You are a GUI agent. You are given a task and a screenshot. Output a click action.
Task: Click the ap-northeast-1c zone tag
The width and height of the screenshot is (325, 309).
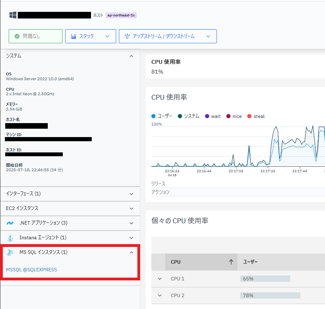click(x=121, y=15)
